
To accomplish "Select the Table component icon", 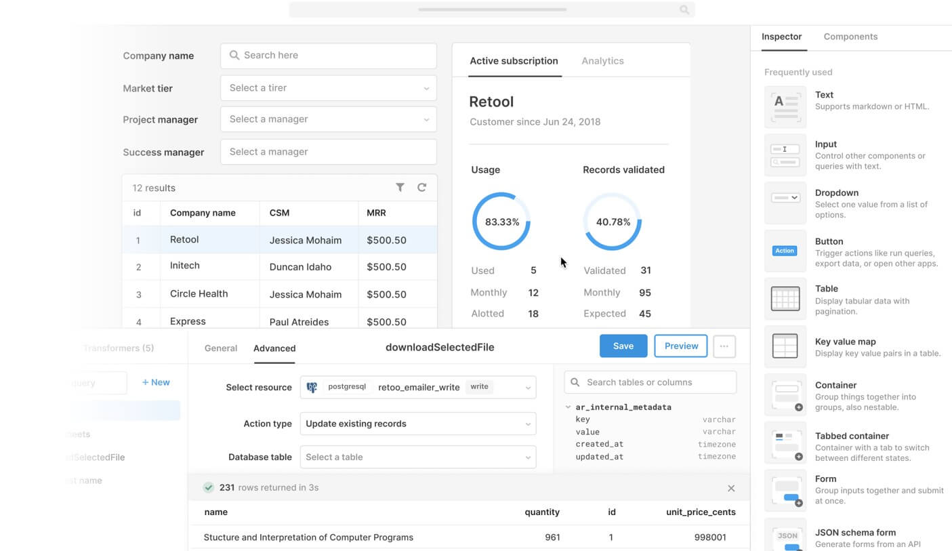I will coord(785,298).
